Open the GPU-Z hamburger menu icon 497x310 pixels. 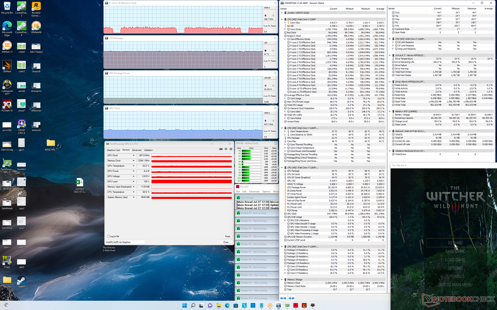point(231,149)
